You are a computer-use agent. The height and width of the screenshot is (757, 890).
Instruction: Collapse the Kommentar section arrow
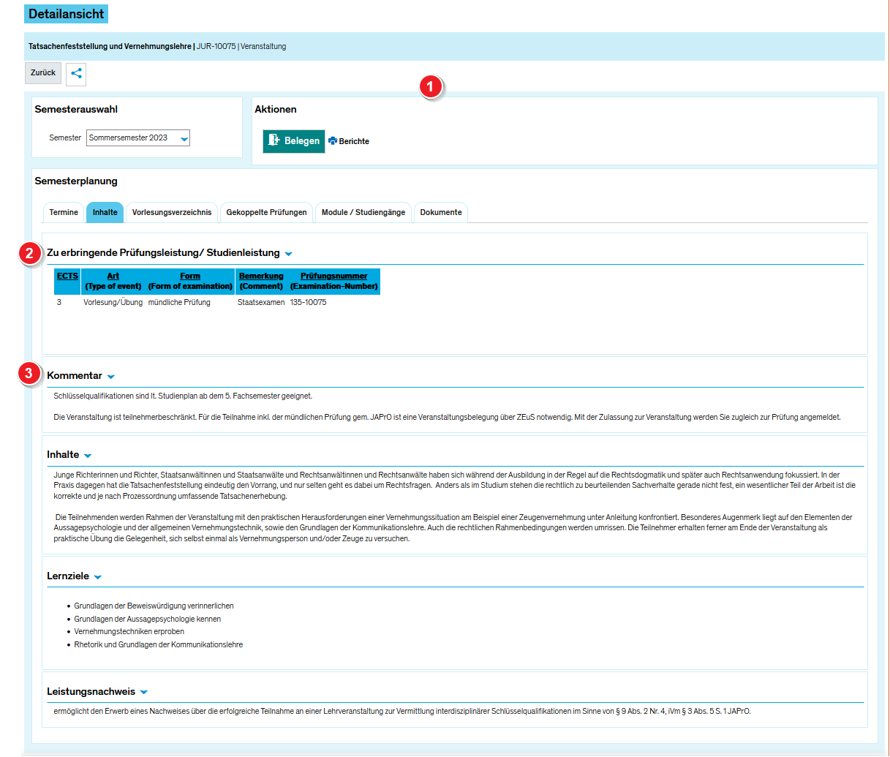pyautogui.click(x=111, y=377)
